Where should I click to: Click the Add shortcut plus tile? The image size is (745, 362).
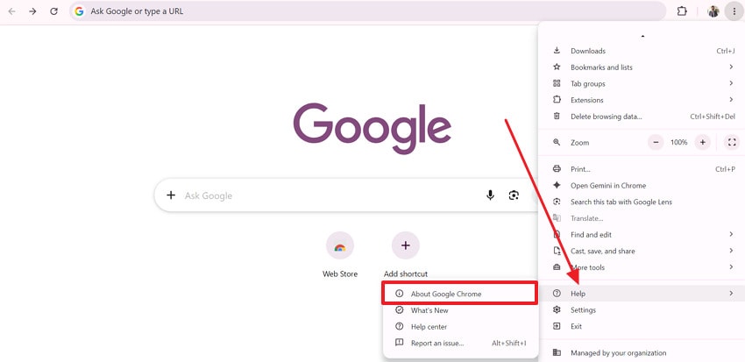coord(405,245)
